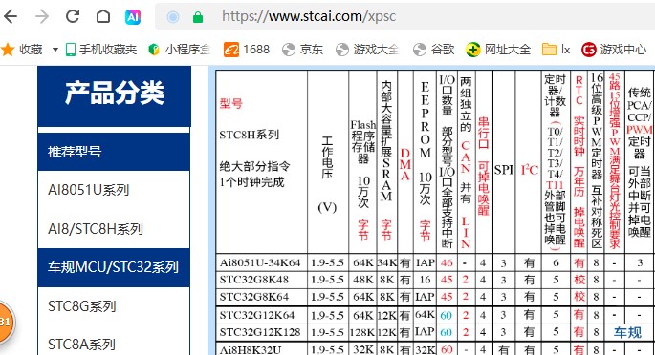Open the 1688 bookmark
Viewport: 655px width, 355px height.
point(247,50)
